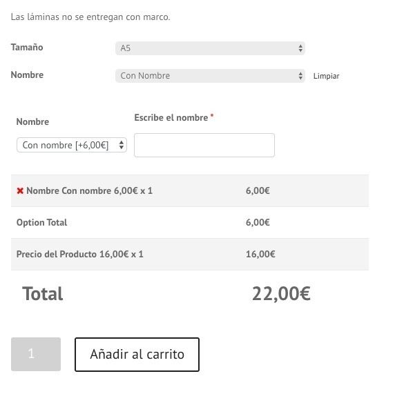Screen dimensions: 413x396
Task: Click the Precio del Producto 16,00€ x 1 text
Action: (x=80, y=254)
